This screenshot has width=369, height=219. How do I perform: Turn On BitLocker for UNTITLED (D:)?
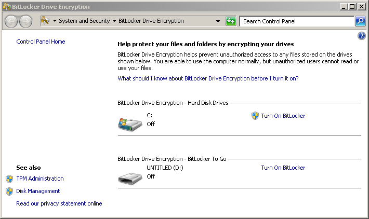click(x=283, y=168)
